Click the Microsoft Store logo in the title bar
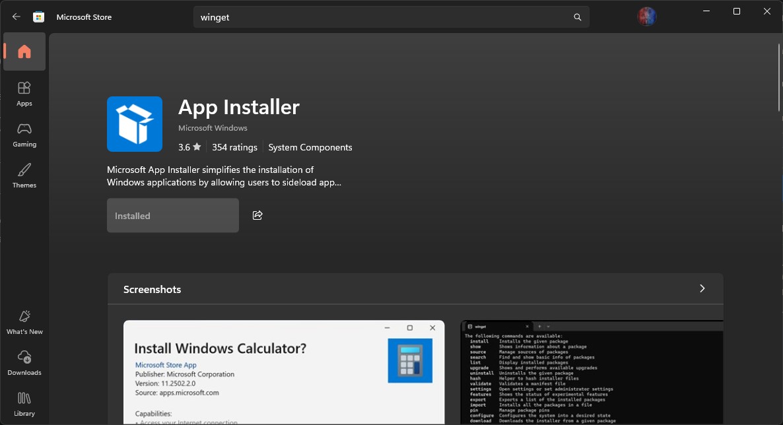 [x=39, y=16]
